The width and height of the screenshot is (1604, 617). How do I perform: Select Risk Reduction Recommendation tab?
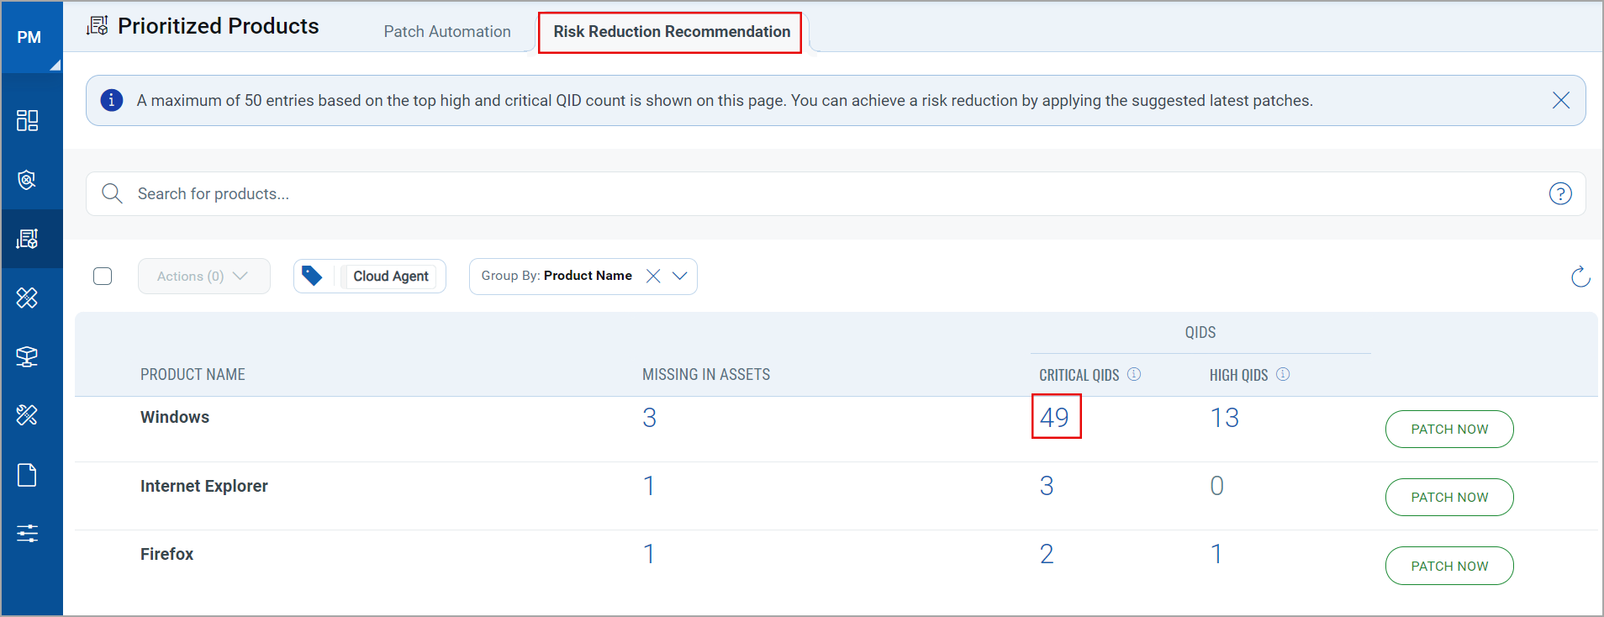point(671,32)
